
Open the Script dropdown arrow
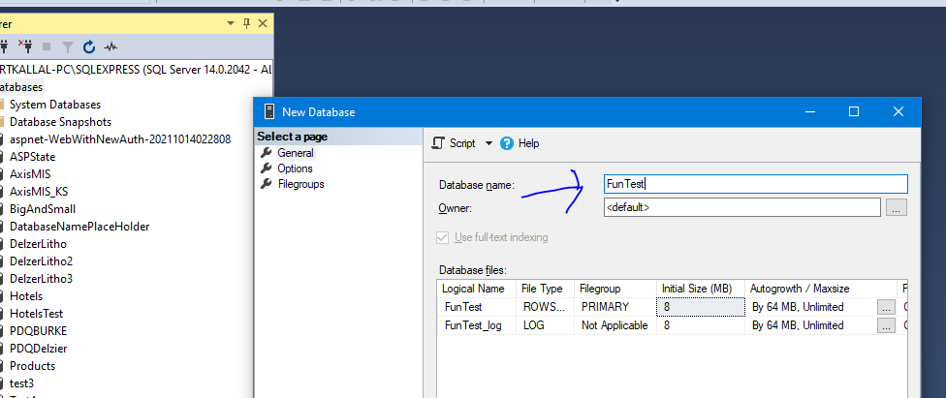point(489,143)
